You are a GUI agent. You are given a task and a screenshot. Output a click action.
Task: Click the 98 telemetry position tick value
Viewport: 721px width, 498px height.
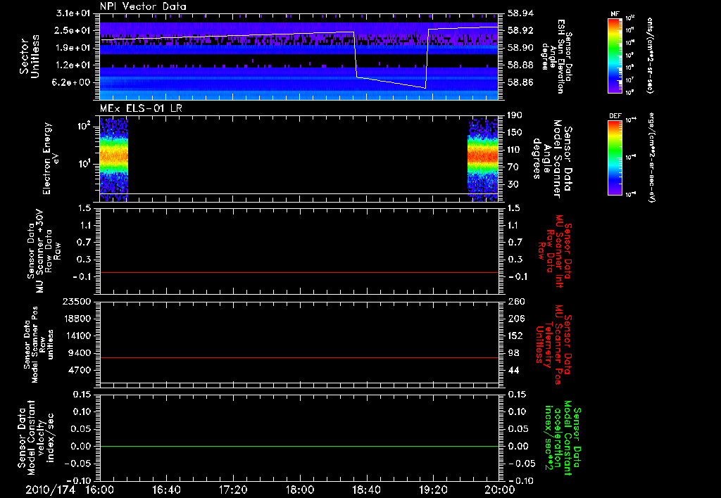pos(513,353)
